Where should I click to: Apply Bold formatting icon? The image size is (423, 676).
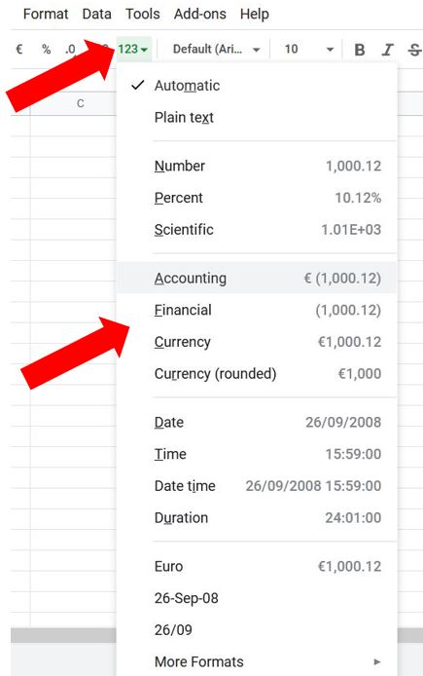pos(360,50)
